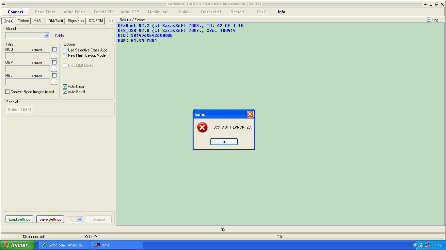
Task: Show hidden tray icons chevron
Action: click(x=415, y=245)
